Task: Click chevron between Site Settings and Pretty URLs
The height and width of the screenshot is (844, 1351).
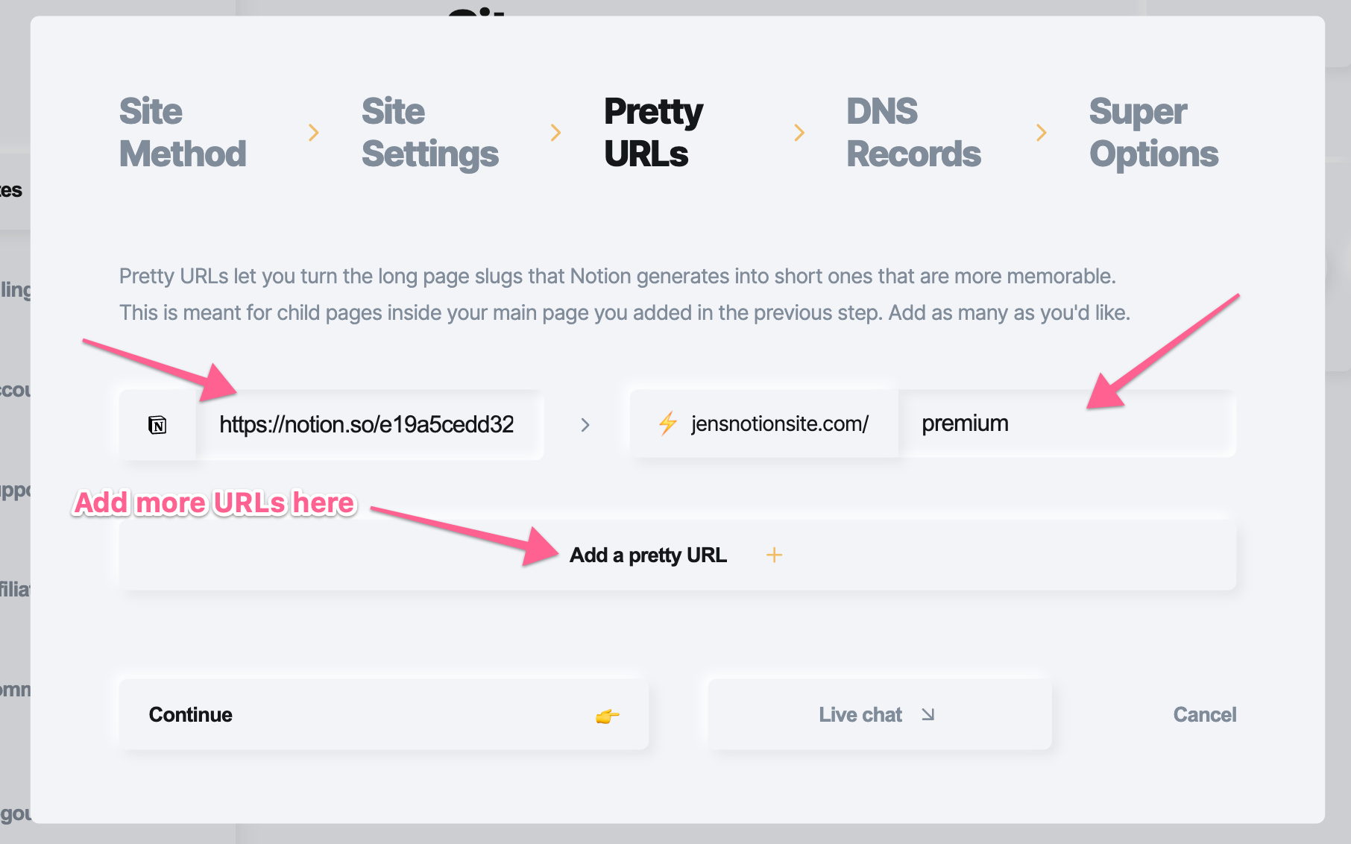Action: click(x=555, y=133)
